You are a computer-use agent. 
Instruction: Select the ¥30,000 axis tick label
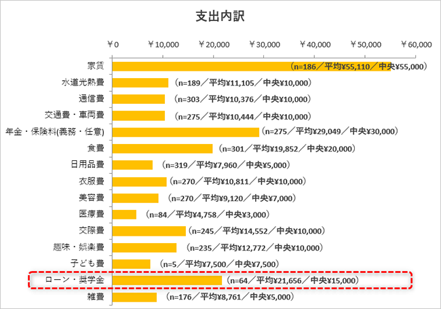point(265,45)
